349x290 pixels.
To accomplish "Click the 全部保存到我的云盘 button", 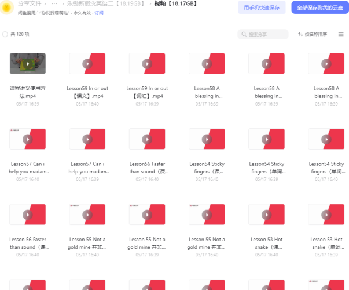I will pyautogui.click(x=320, y=8).
